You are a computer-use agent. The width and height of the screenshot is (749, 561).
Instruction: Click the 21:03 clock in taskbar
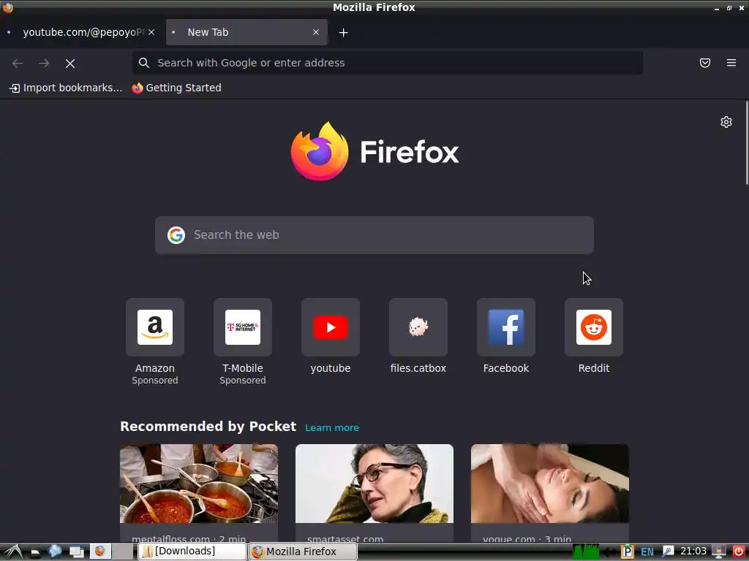[x=693, y=551]
